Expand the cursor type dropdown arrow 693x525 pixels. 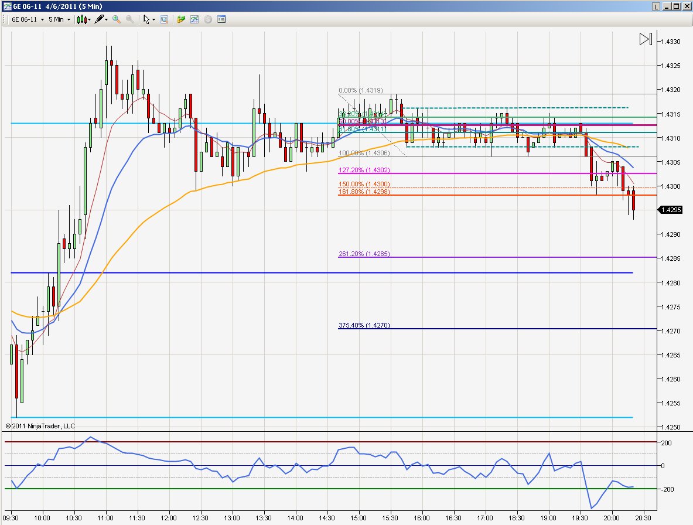pyautogui.click(x=153, y=19)
